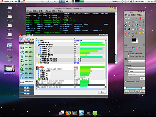Click the highlighted Scale tool in GIMP
The image size is (156, 117).
click(x=136, y=26)
